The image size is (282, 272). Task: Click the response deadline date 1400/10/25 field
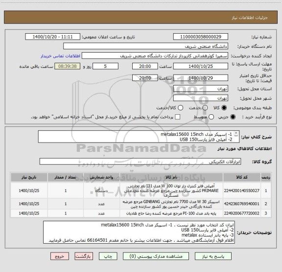[201, 66]
